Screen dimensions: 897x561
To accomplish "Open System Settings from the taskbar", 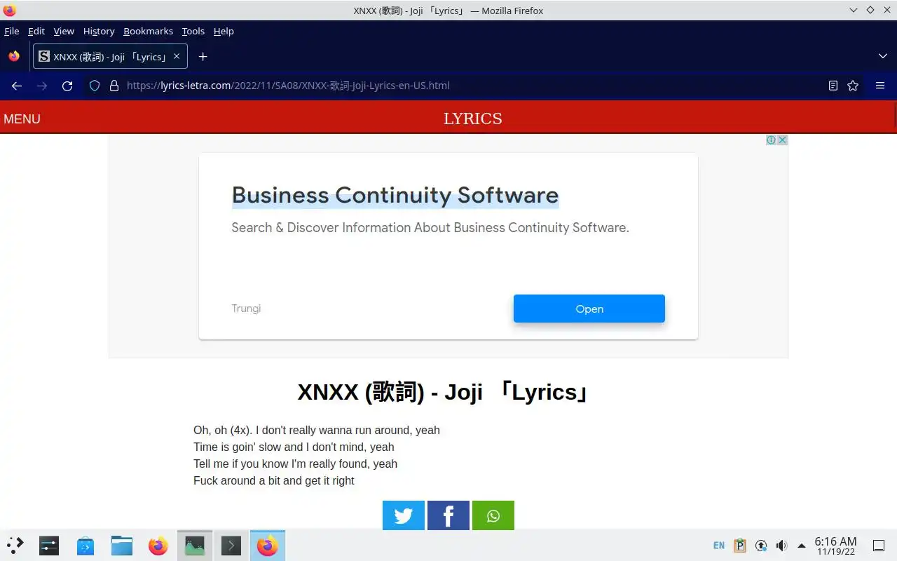I will click(x=49, y=546).
